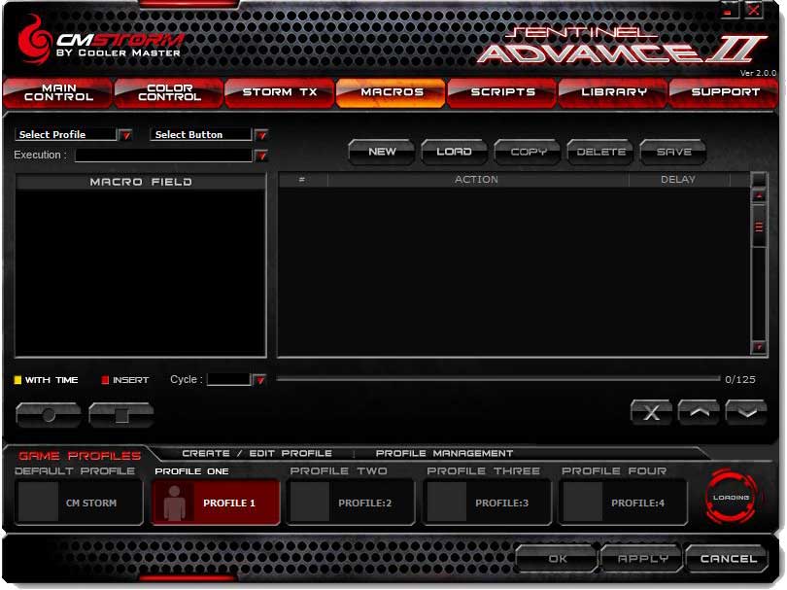Move action up with the up arrow button
The image size is (787, 590).
(699, 413)
